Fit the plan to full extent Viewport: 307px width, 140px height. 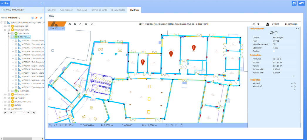167,125
